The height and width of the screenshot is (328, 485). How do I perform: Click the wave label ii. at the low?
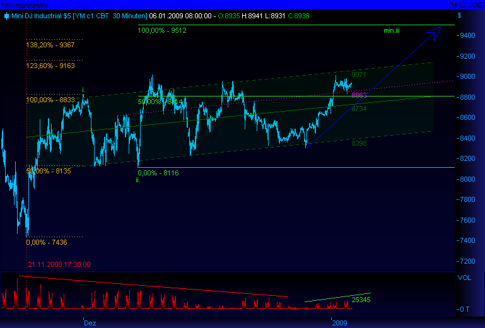pyautogui.click(x=138, y=180)
